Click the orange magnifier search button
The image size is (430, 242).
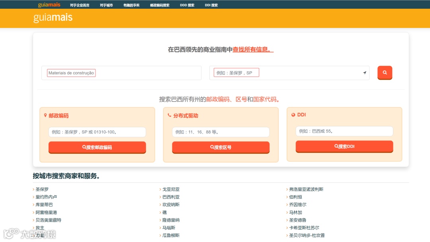point(385,73)
